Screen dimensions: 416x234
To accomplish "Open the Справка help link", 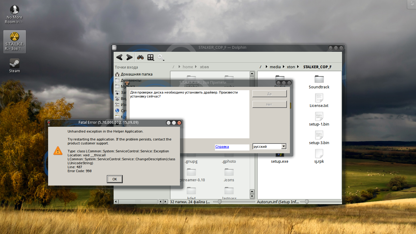I will [222, 147].
